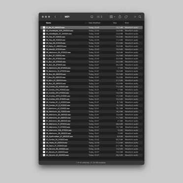This screenshot has width=183, height=183.
Task: Select the file beginning with 18_
Action: pyautogui.click(x=91, y=81)
